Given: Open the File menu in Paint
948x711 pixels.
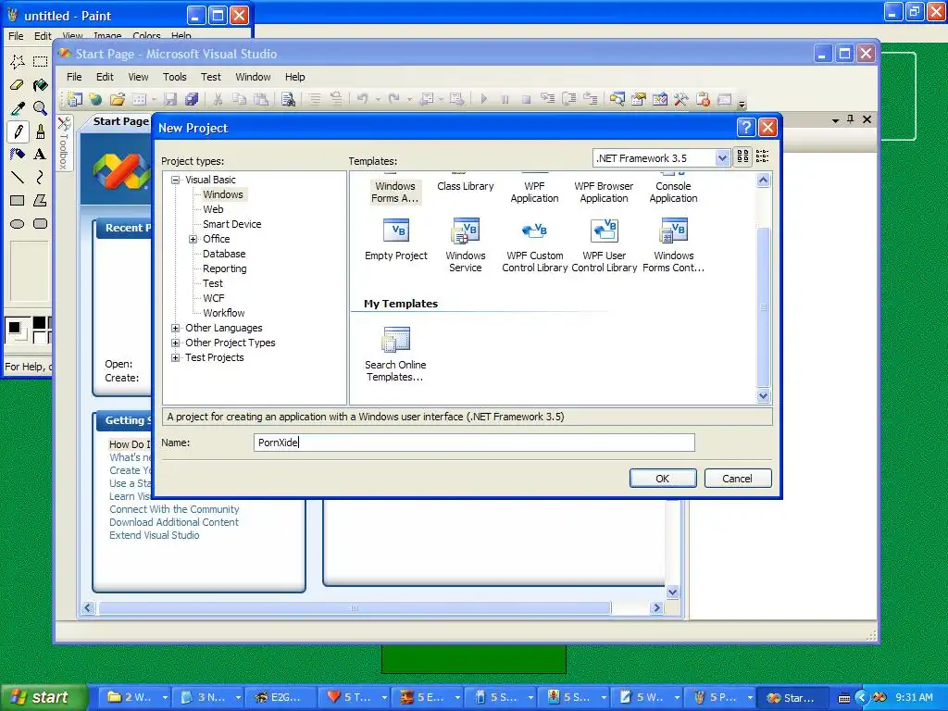Looking at the screenshot, I should [16, 36].
